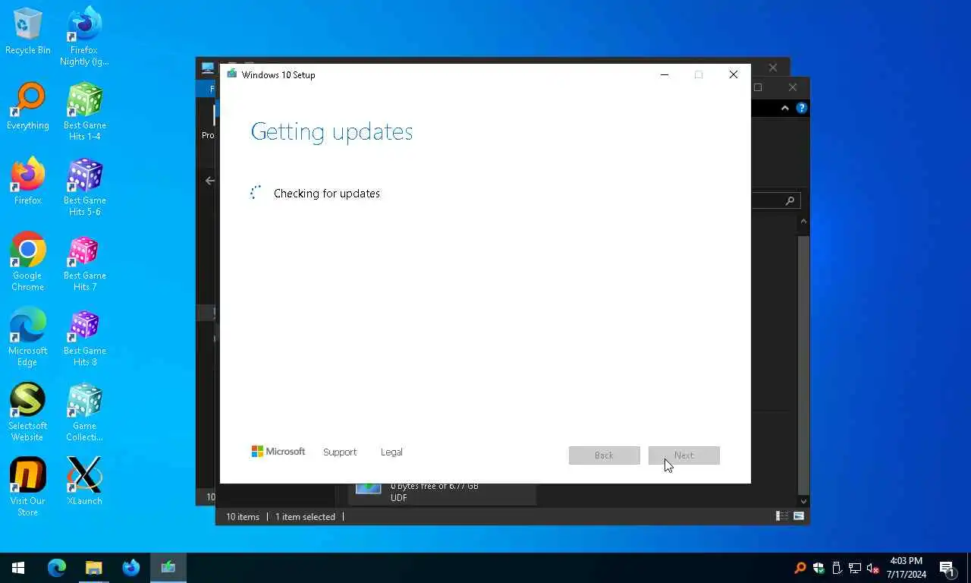Select the Game Collection desktop shortcut
Screen dimensions: 971x583
click(84, 412)
